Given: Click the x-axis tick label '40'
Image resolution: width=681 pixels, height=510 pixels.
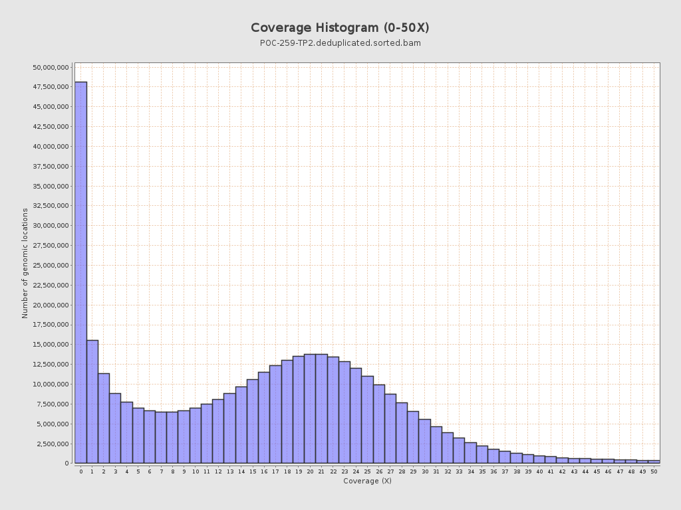Looking at the screenshot, I should coord(539,471).
